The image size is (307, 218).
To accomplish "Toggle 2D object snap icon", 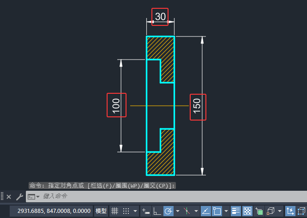I will [217, 211].
